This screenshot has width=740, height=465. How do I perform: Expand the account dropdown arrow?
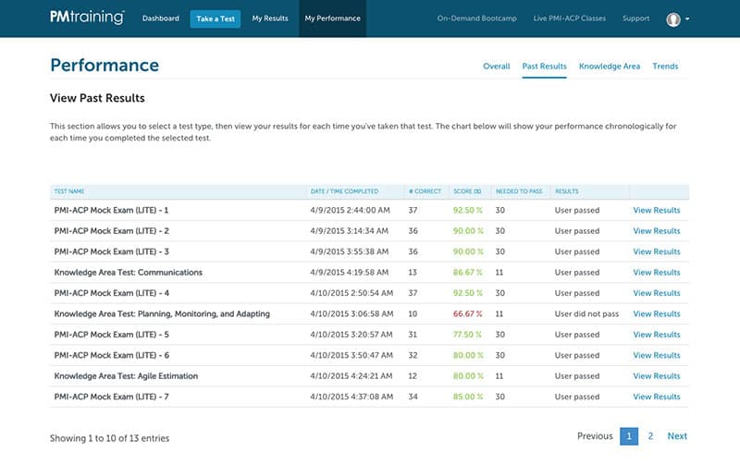point(687,18)
